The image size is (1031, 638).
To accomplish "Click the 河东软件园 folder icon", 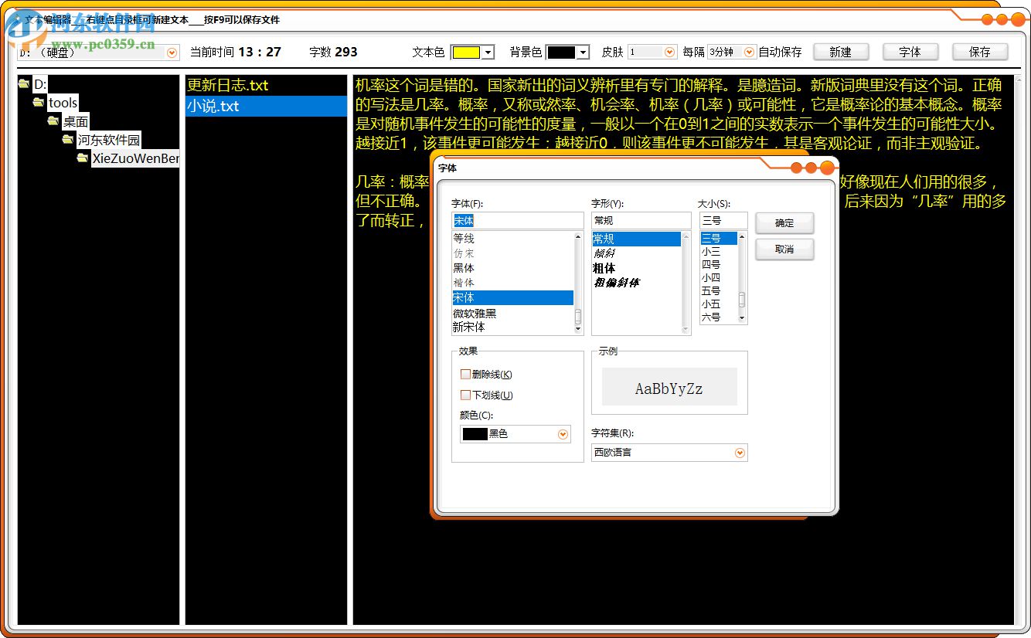I will pyautogui.click(x=67, y=139).
